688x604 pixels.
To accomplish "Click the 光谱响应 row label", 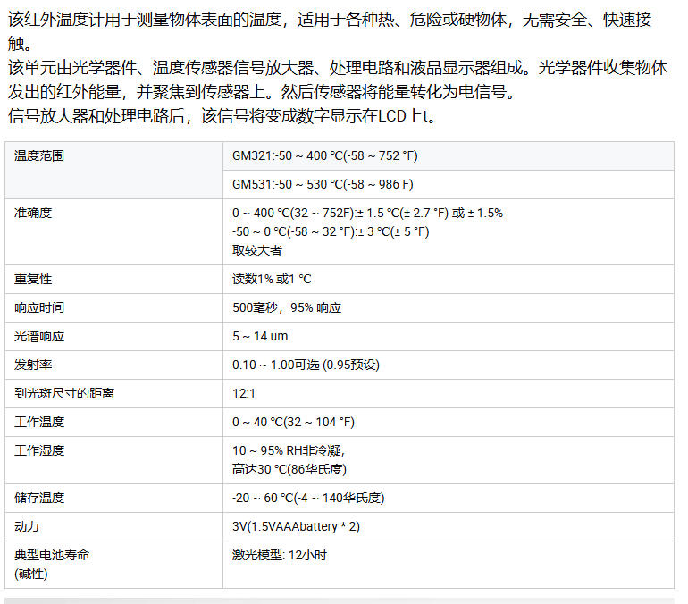I will click(x=39, y=336).
